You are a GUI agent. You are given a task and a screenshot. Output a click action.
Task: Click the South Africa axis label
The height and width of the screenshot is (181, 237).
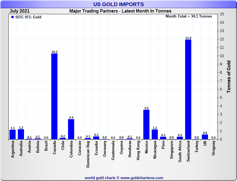point(180,151)
